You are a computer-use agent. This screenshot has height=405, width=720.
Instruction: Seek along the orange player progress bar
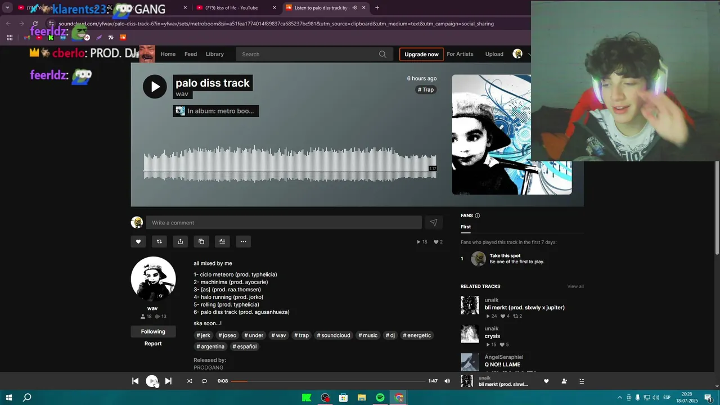[x=328, y=381]
